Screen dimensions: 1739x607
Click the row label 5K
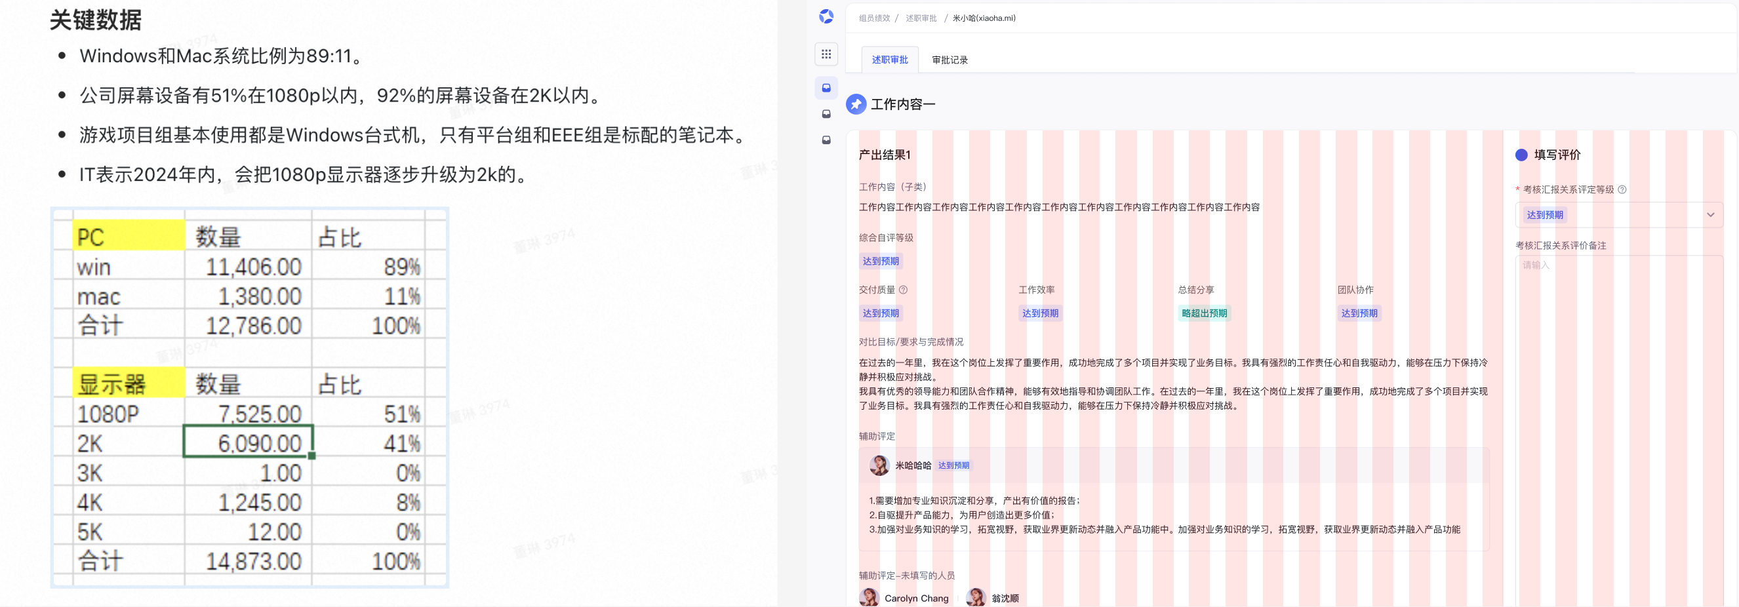click(x=90, y=532)
